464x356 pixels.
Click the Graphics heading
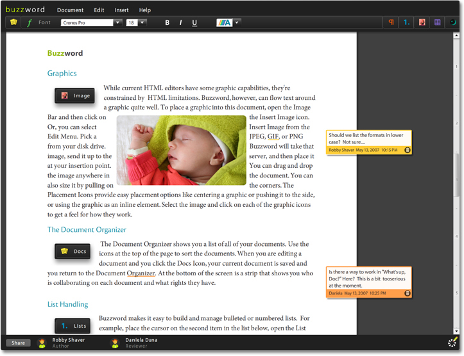(x=62, y=73)
